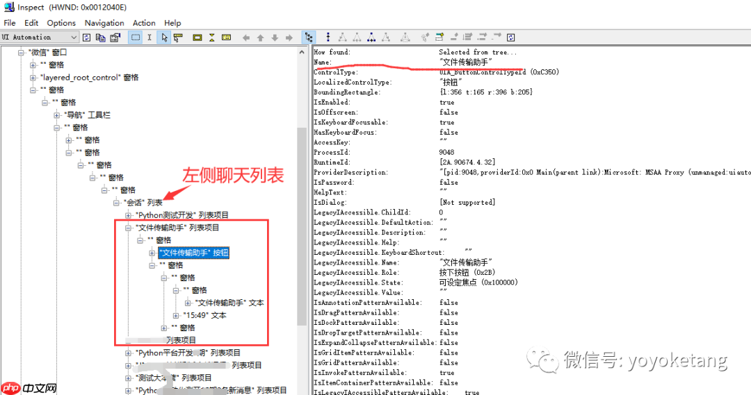Toggle the yellow rectangle Watch Focus button

(x=197, y=37)
